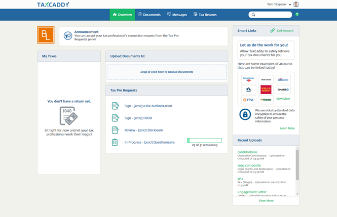337x217 pixels.
Task: Open the Documents tab
Action: pyautogui.click(x=149, y=15)
